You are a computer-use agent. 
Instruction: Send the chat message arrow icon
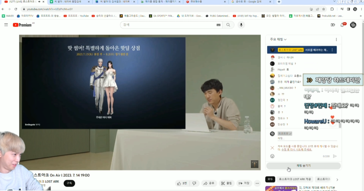click(335, 156)
